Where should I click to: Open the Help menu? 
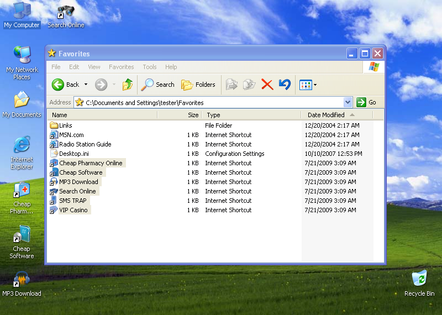coord(171,67)
